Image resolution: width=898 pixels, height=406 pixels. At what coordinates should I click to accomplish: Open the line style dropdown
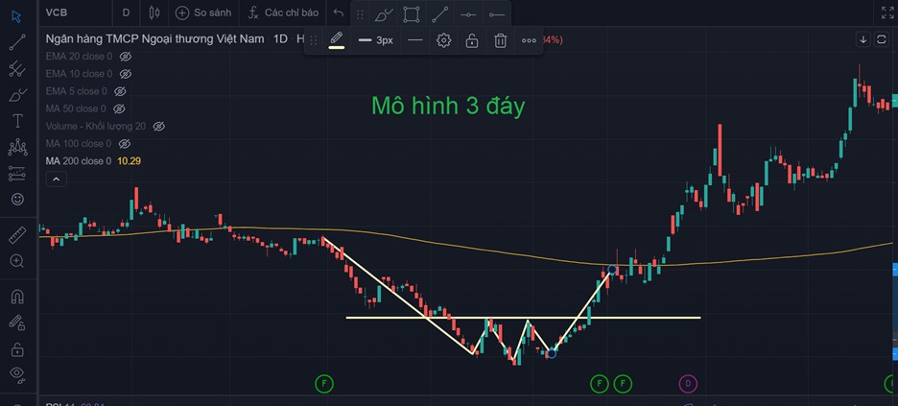point(415,40)
